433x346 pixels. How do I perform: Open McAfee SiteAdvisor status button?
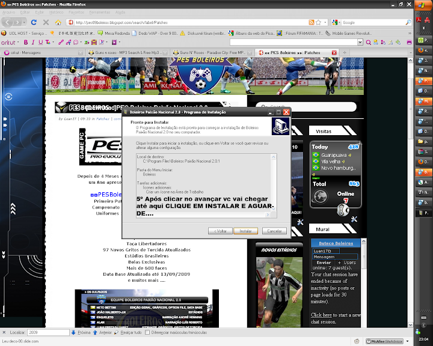384,341
